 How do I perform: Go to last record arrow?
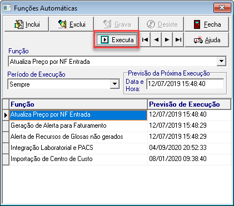[178, 39]
